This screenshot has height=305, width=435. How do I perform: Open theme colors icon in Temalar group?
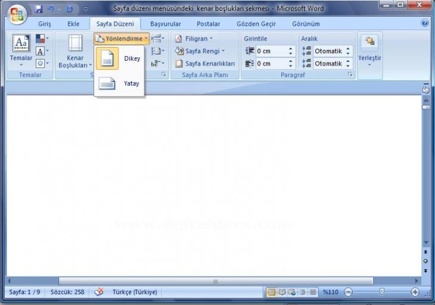[x=42, y=39]
